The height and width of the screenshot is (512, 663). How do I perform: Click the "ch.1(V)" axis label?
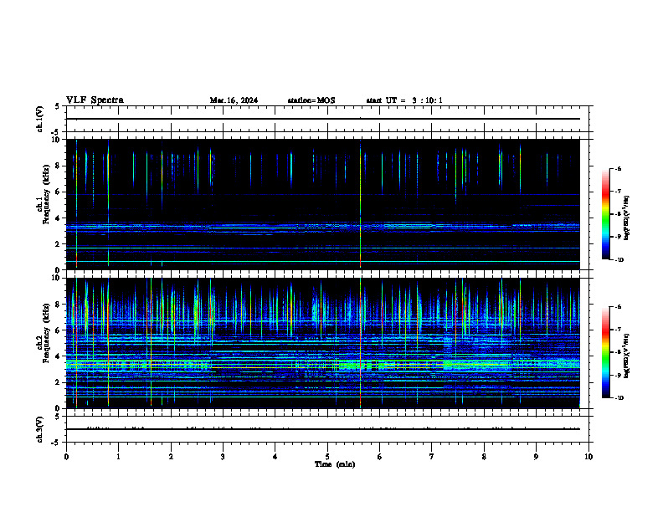[x=40, y=119]
